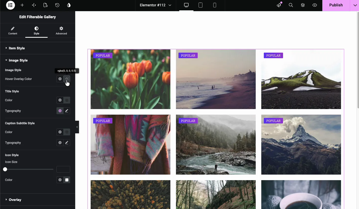Switch to the Advanced tab
The image size is (359, 209).
61,31
